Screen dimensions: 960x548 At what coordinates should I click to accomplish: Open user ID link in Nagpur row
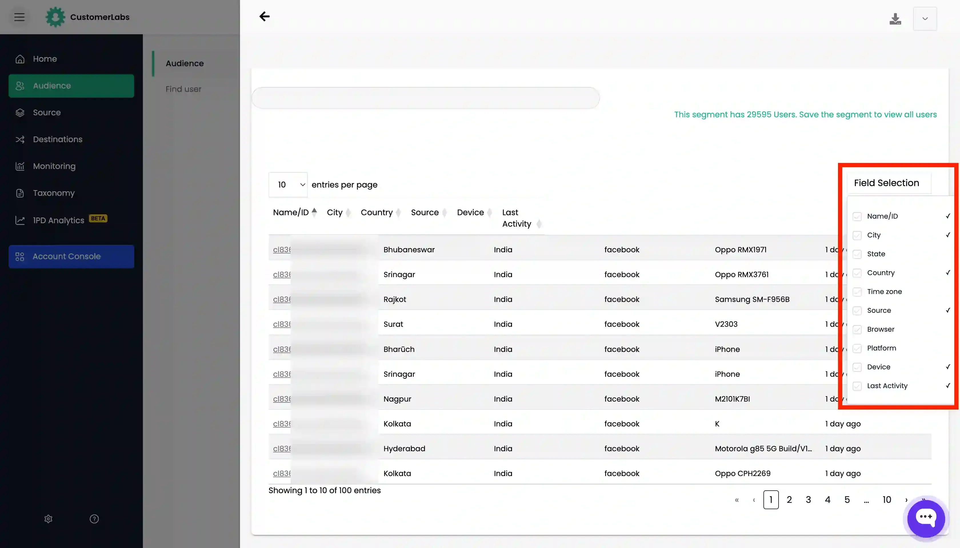click(x=282, y=399)
